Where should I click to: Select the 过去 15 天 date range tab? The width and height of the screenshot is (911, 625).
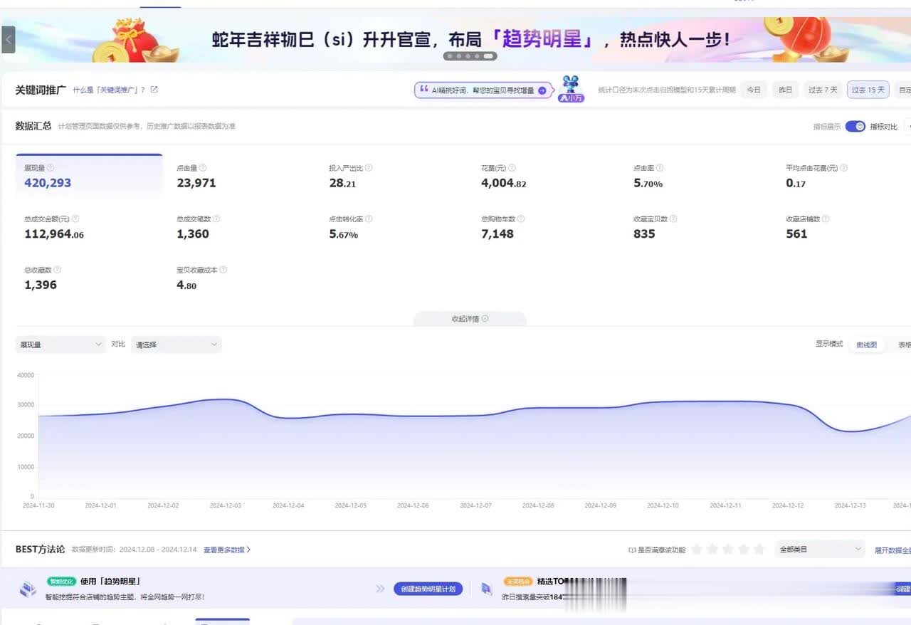[x=868, y=90]
